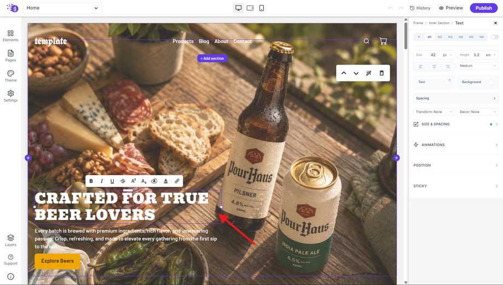The width and height of the screenshot is (503, 285).
Task: Open the Layers panel
Action: (x=10, y=240)
